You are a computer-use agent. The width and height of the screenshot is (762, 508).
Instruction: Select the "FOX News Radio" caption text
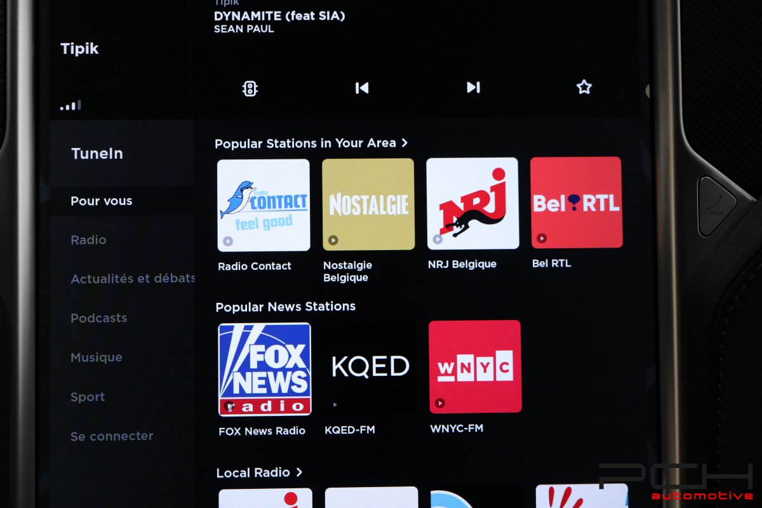[x=262, y=431]
